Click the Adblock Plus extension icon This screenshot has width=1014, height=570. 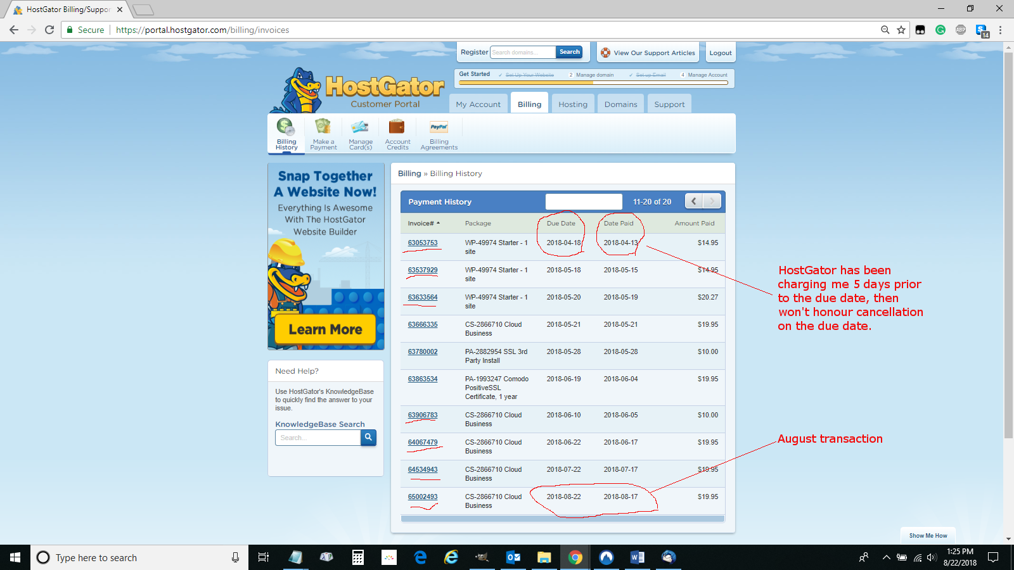click(x=961, y=30)
